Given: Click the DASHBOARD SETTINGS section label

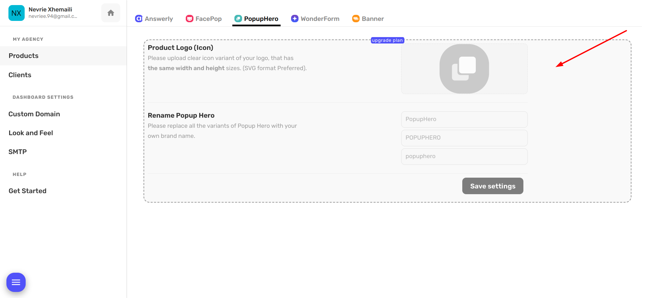Looking at the screenshot, I should click(43, 97).
